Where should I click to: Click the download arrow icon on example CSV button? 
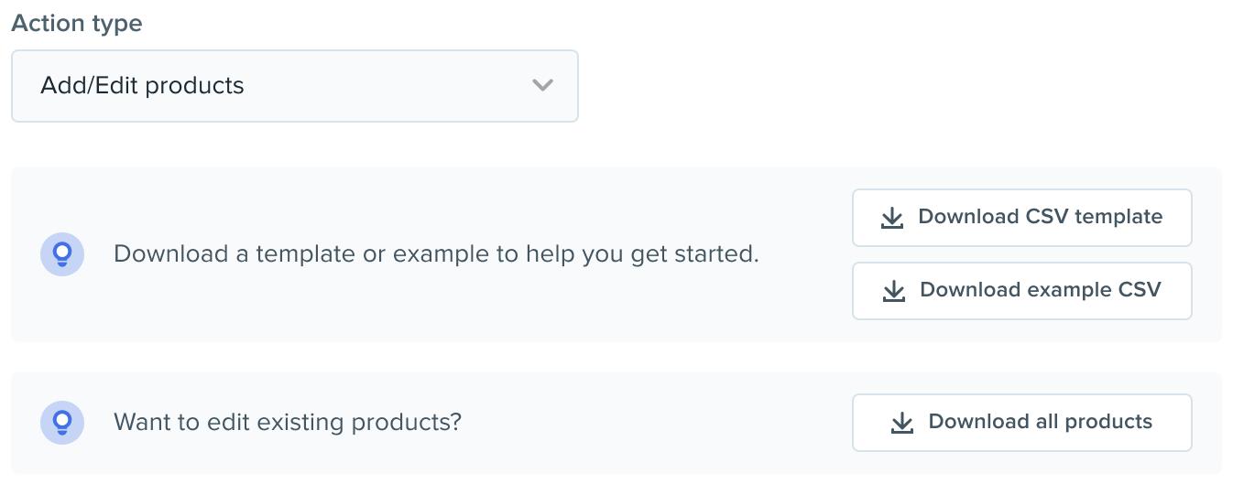click(893, 291)
